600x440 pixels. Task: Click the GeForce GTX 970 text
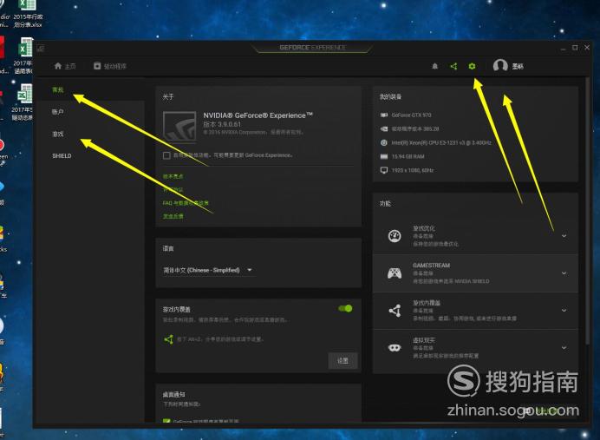click(411, 115)
